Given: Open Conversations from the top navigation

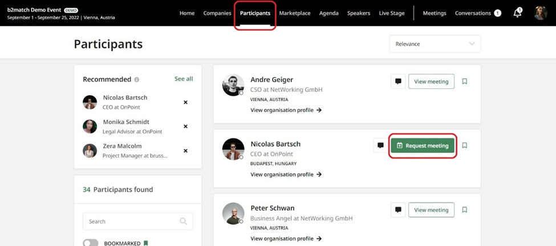Looking at the screenshot, I should tap(473, 13).
